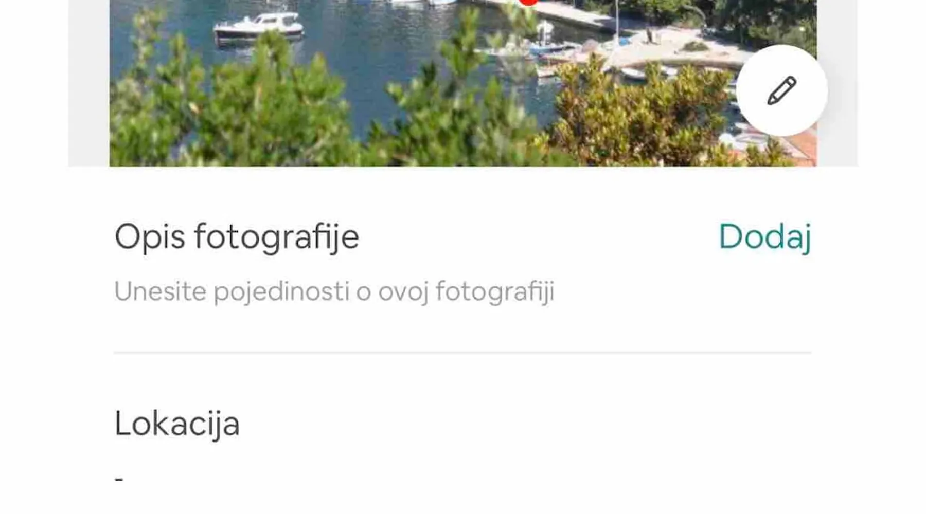Click the white motorboat in the photo
The image size is (926, 514).
(x=259, y=27)
